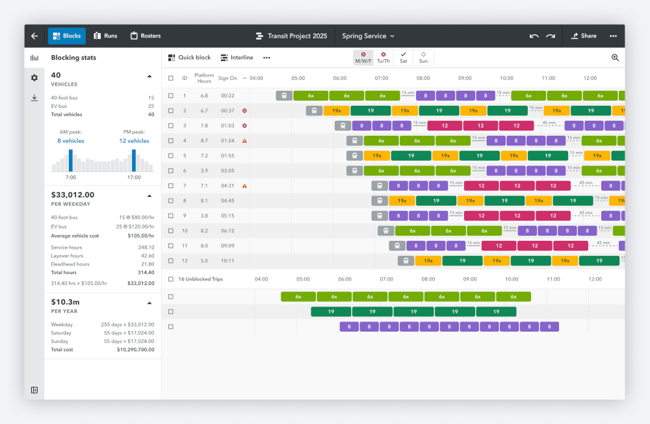650x424 pixels.
Task: Click the Quick block button
Action: (x=189, y=58)
